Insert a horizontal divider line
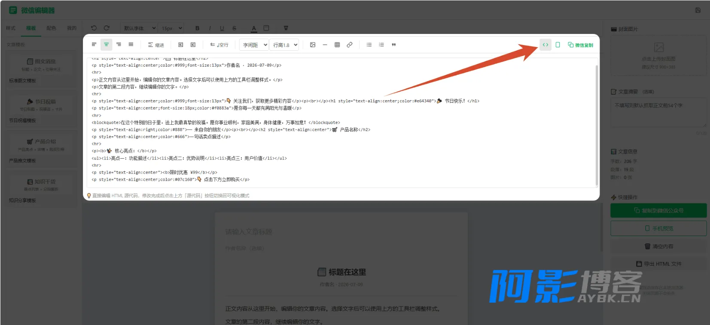Screen dimensions: 710x325 (x=325, y=45)
